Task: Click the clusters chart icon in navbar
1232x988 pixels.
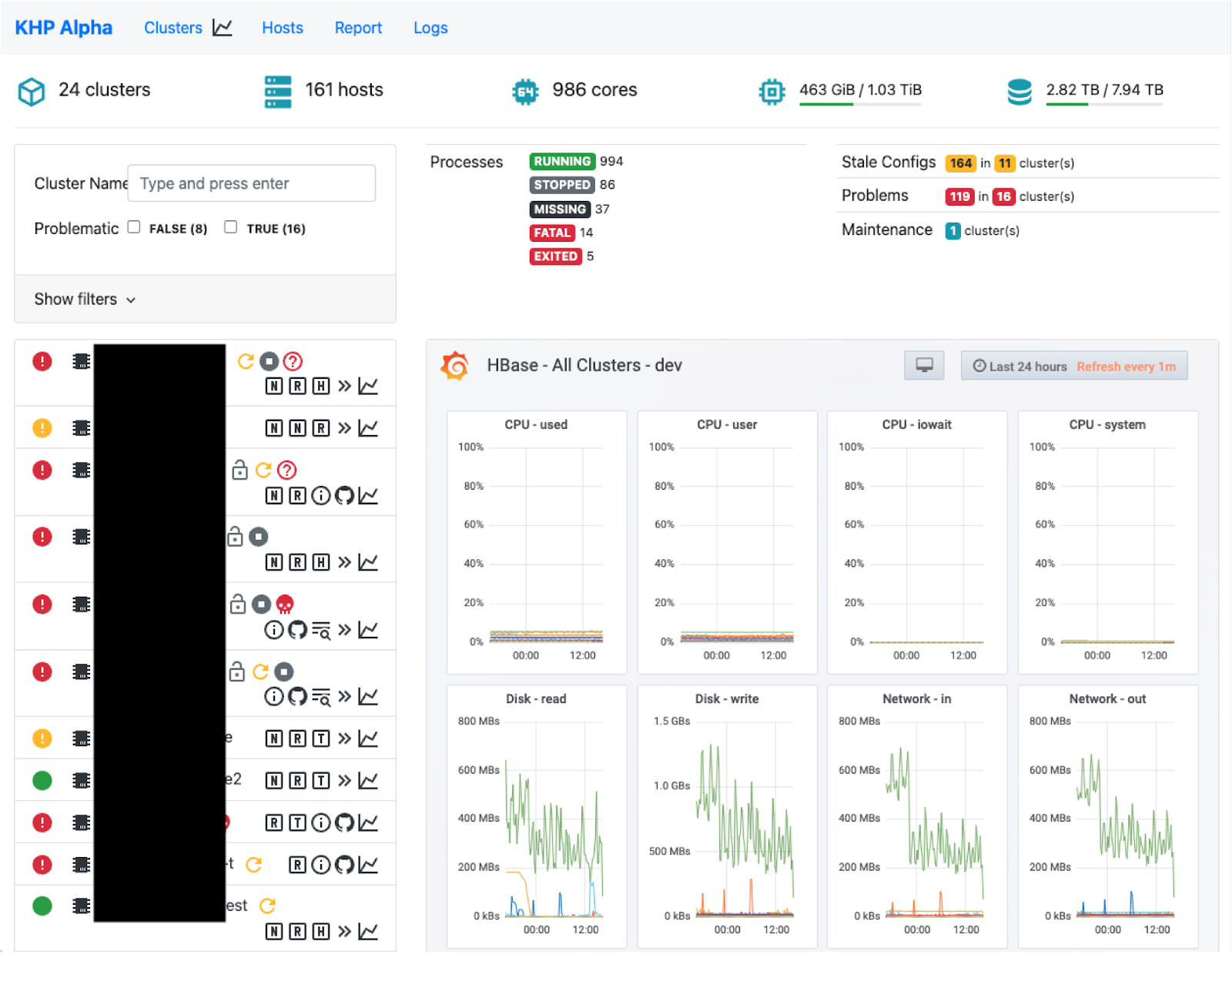Action: [x=223, y=28]
